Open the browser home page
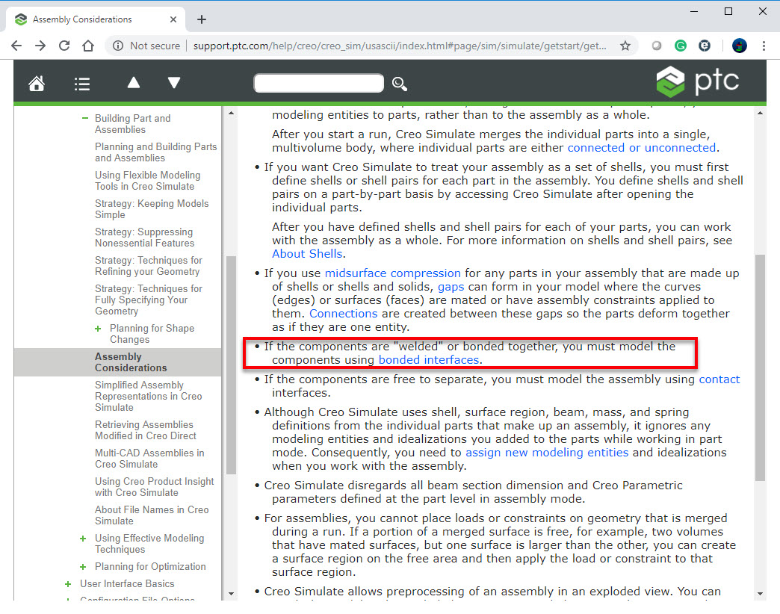 click(88, 46)
